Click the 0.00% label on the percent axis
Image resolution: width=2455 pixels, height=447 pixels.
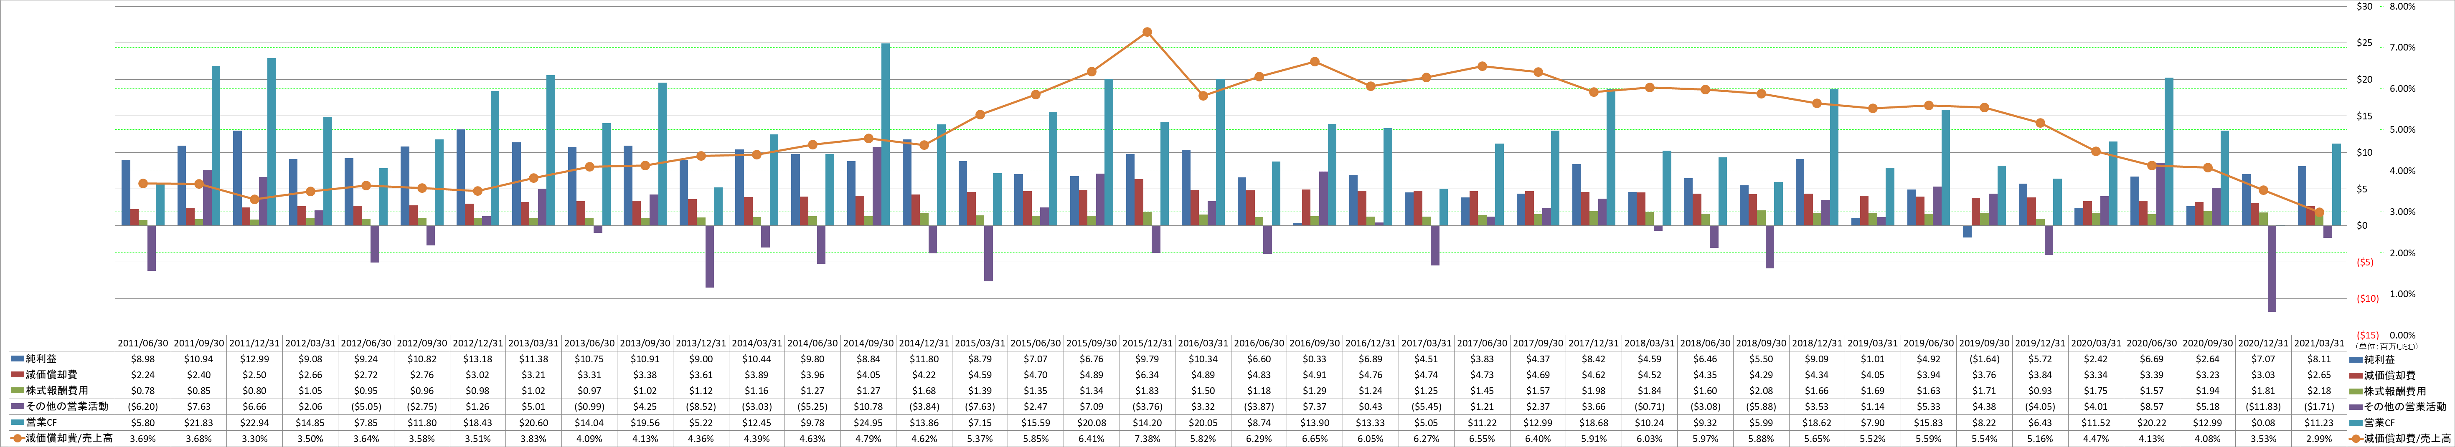pos(2403,335)
